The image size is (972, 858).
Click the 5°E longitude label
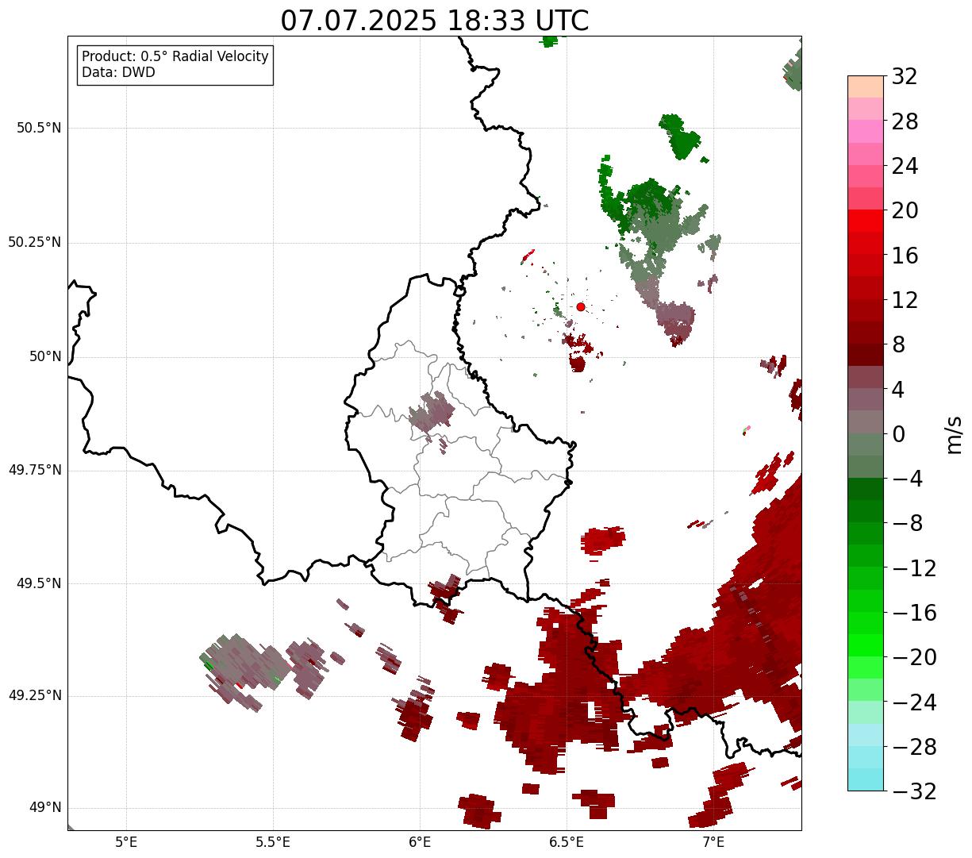coord(126,842)
